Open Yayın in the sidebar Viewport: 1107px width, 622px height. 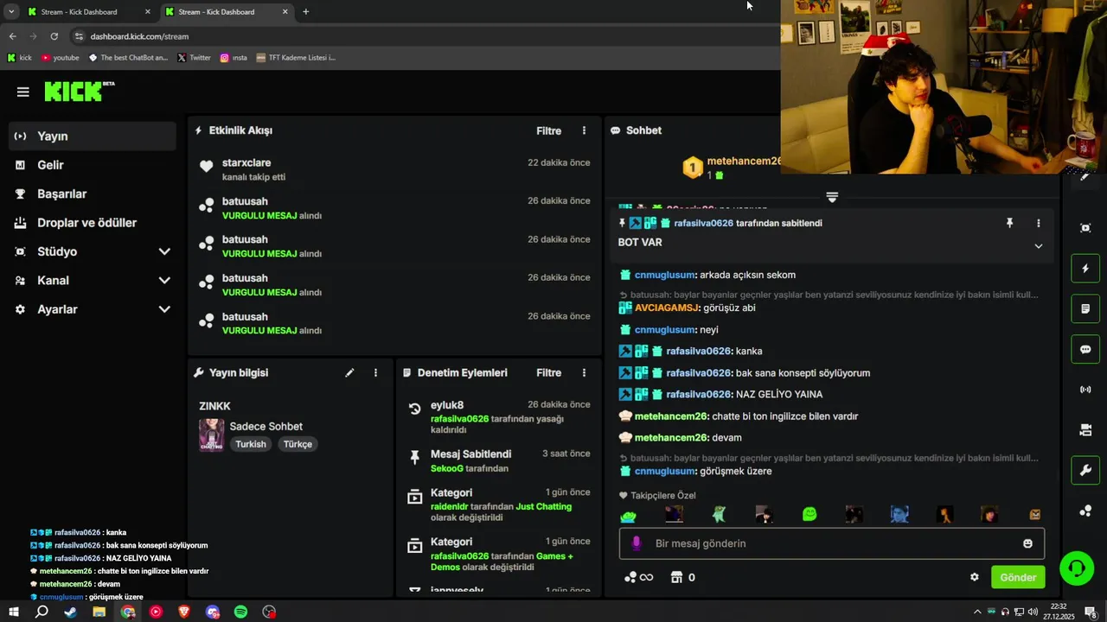point(93,136)
